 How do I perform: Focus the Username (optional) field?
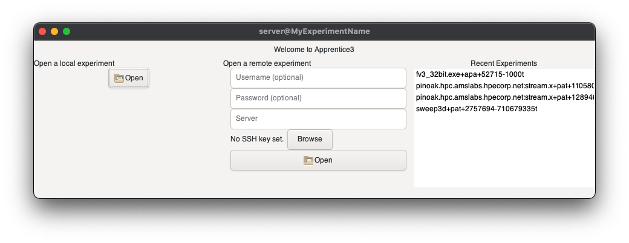318,77
